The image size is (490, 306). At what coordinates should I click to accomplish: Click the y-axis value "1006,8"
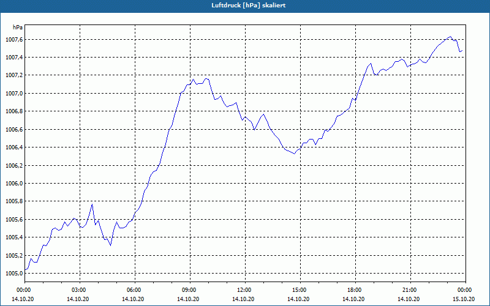[14, 111]
